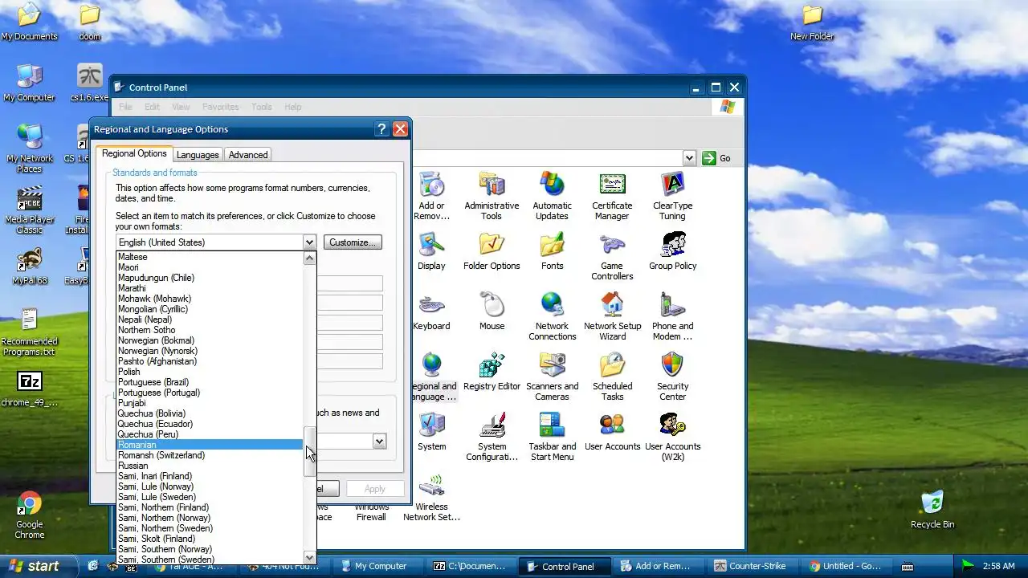Choose Quechua (Peru) entry
This screenshot has height=578, width=1028.
(x=210, y=434)
